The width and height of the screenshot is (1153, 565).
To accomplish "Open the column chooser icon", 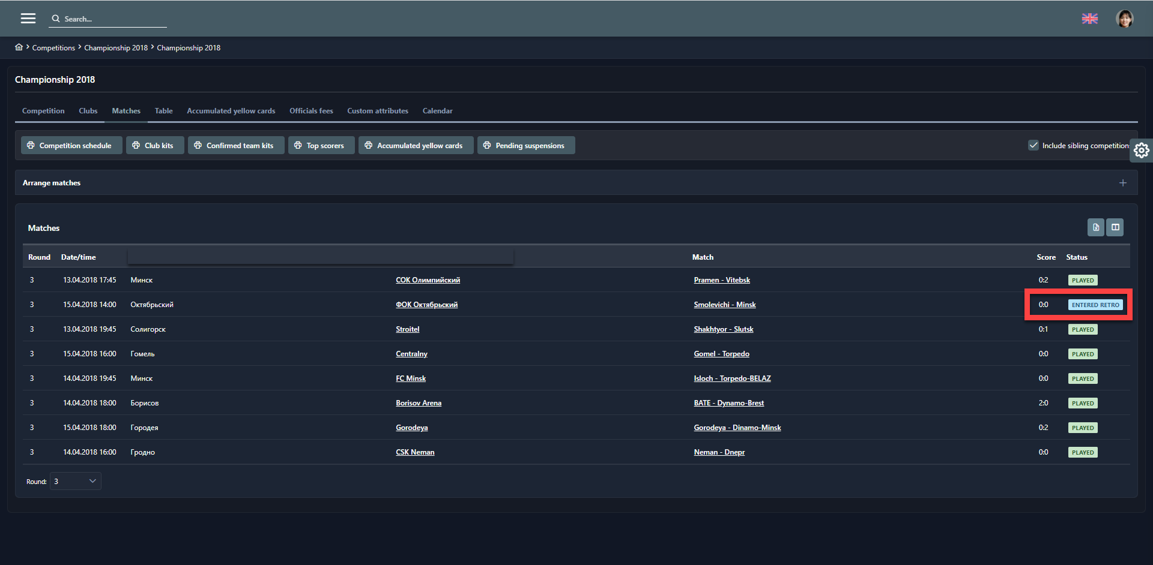I will (x=1115, y=227).
